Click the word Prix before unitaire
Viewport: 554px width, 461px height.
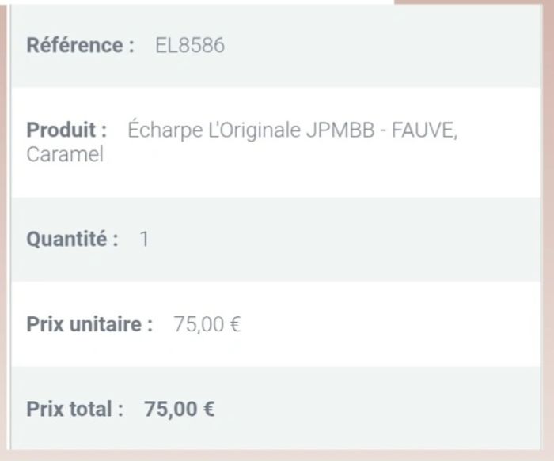coord(44,324)
